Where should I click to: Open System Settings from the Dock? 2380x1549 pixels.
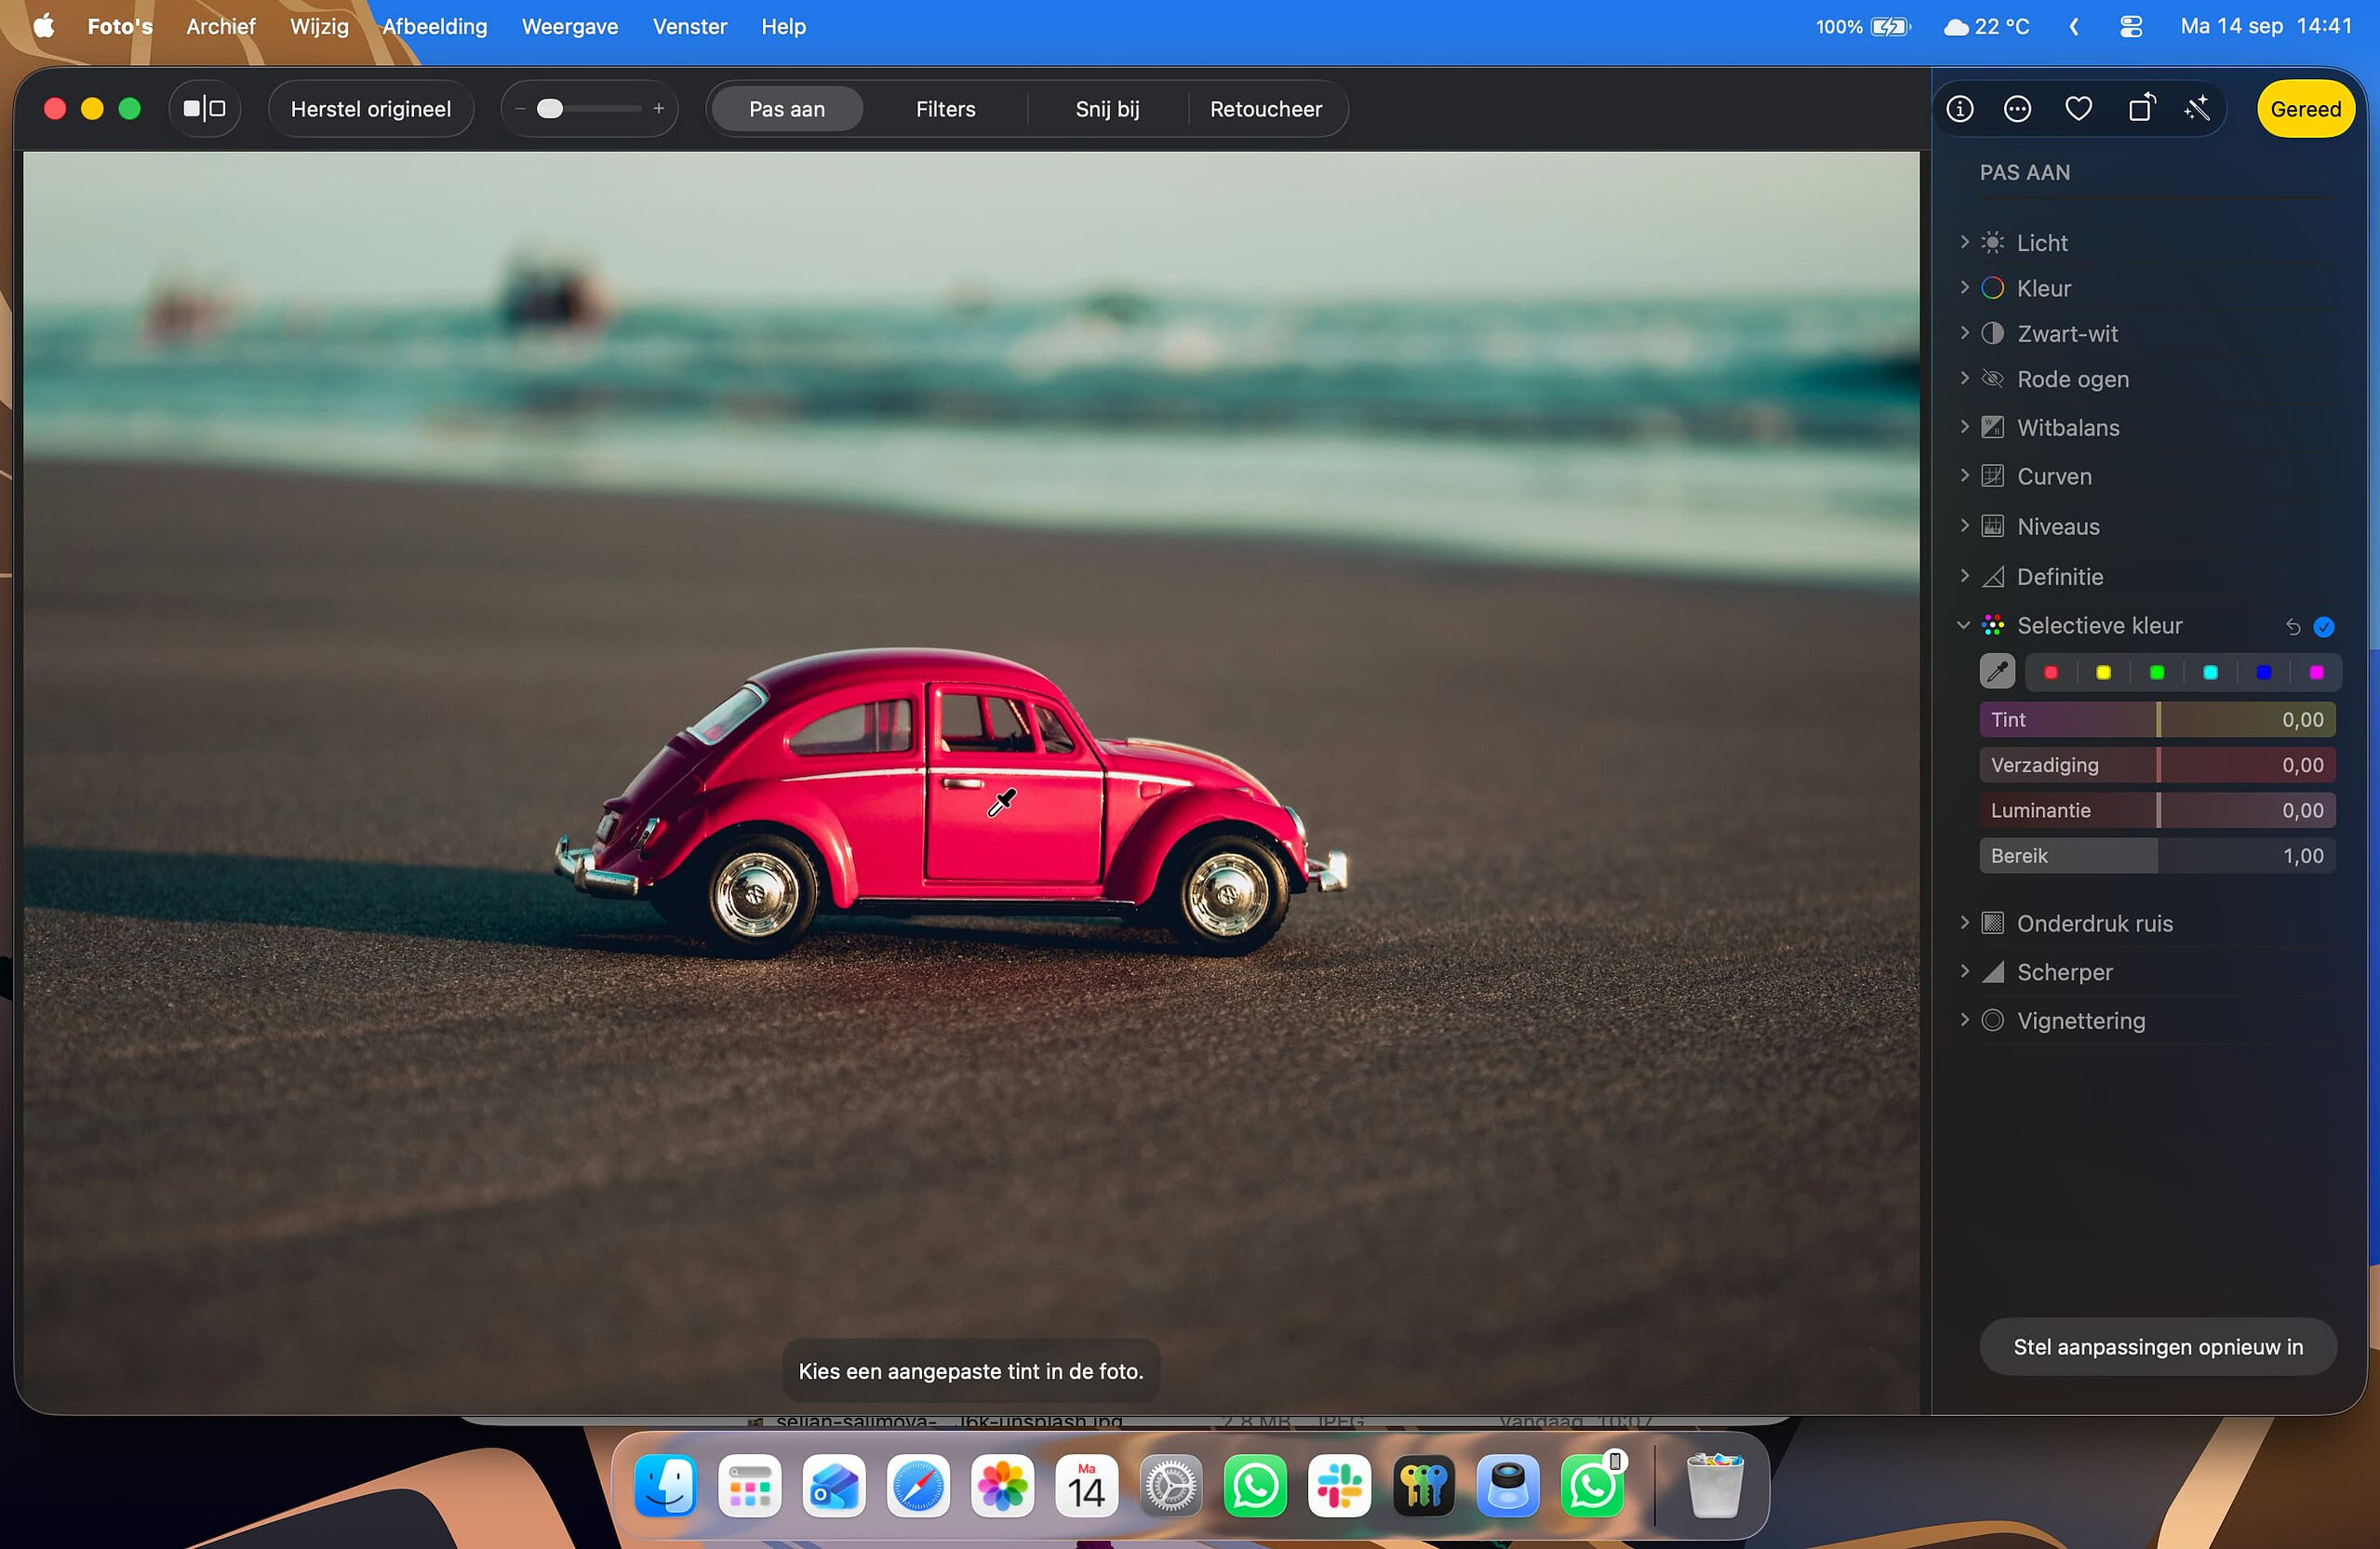coord(1171,1486)
